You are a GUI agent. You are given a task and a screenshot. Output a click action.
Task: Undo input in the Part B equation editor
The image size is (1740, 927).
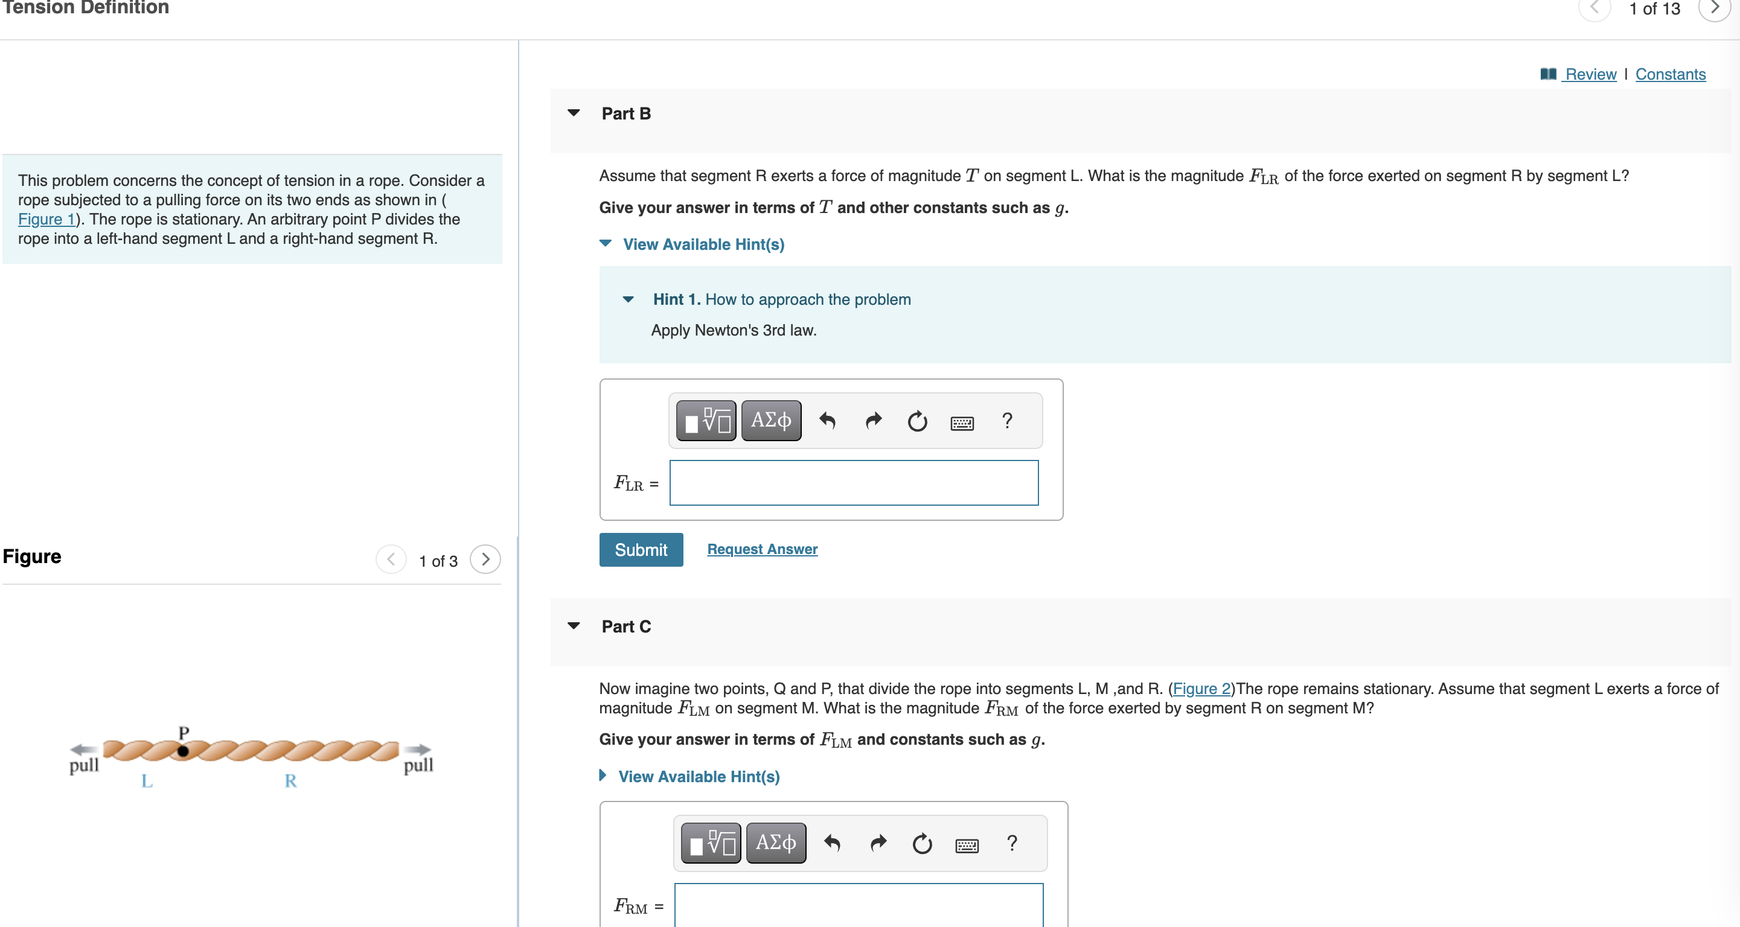coord(828,421)
